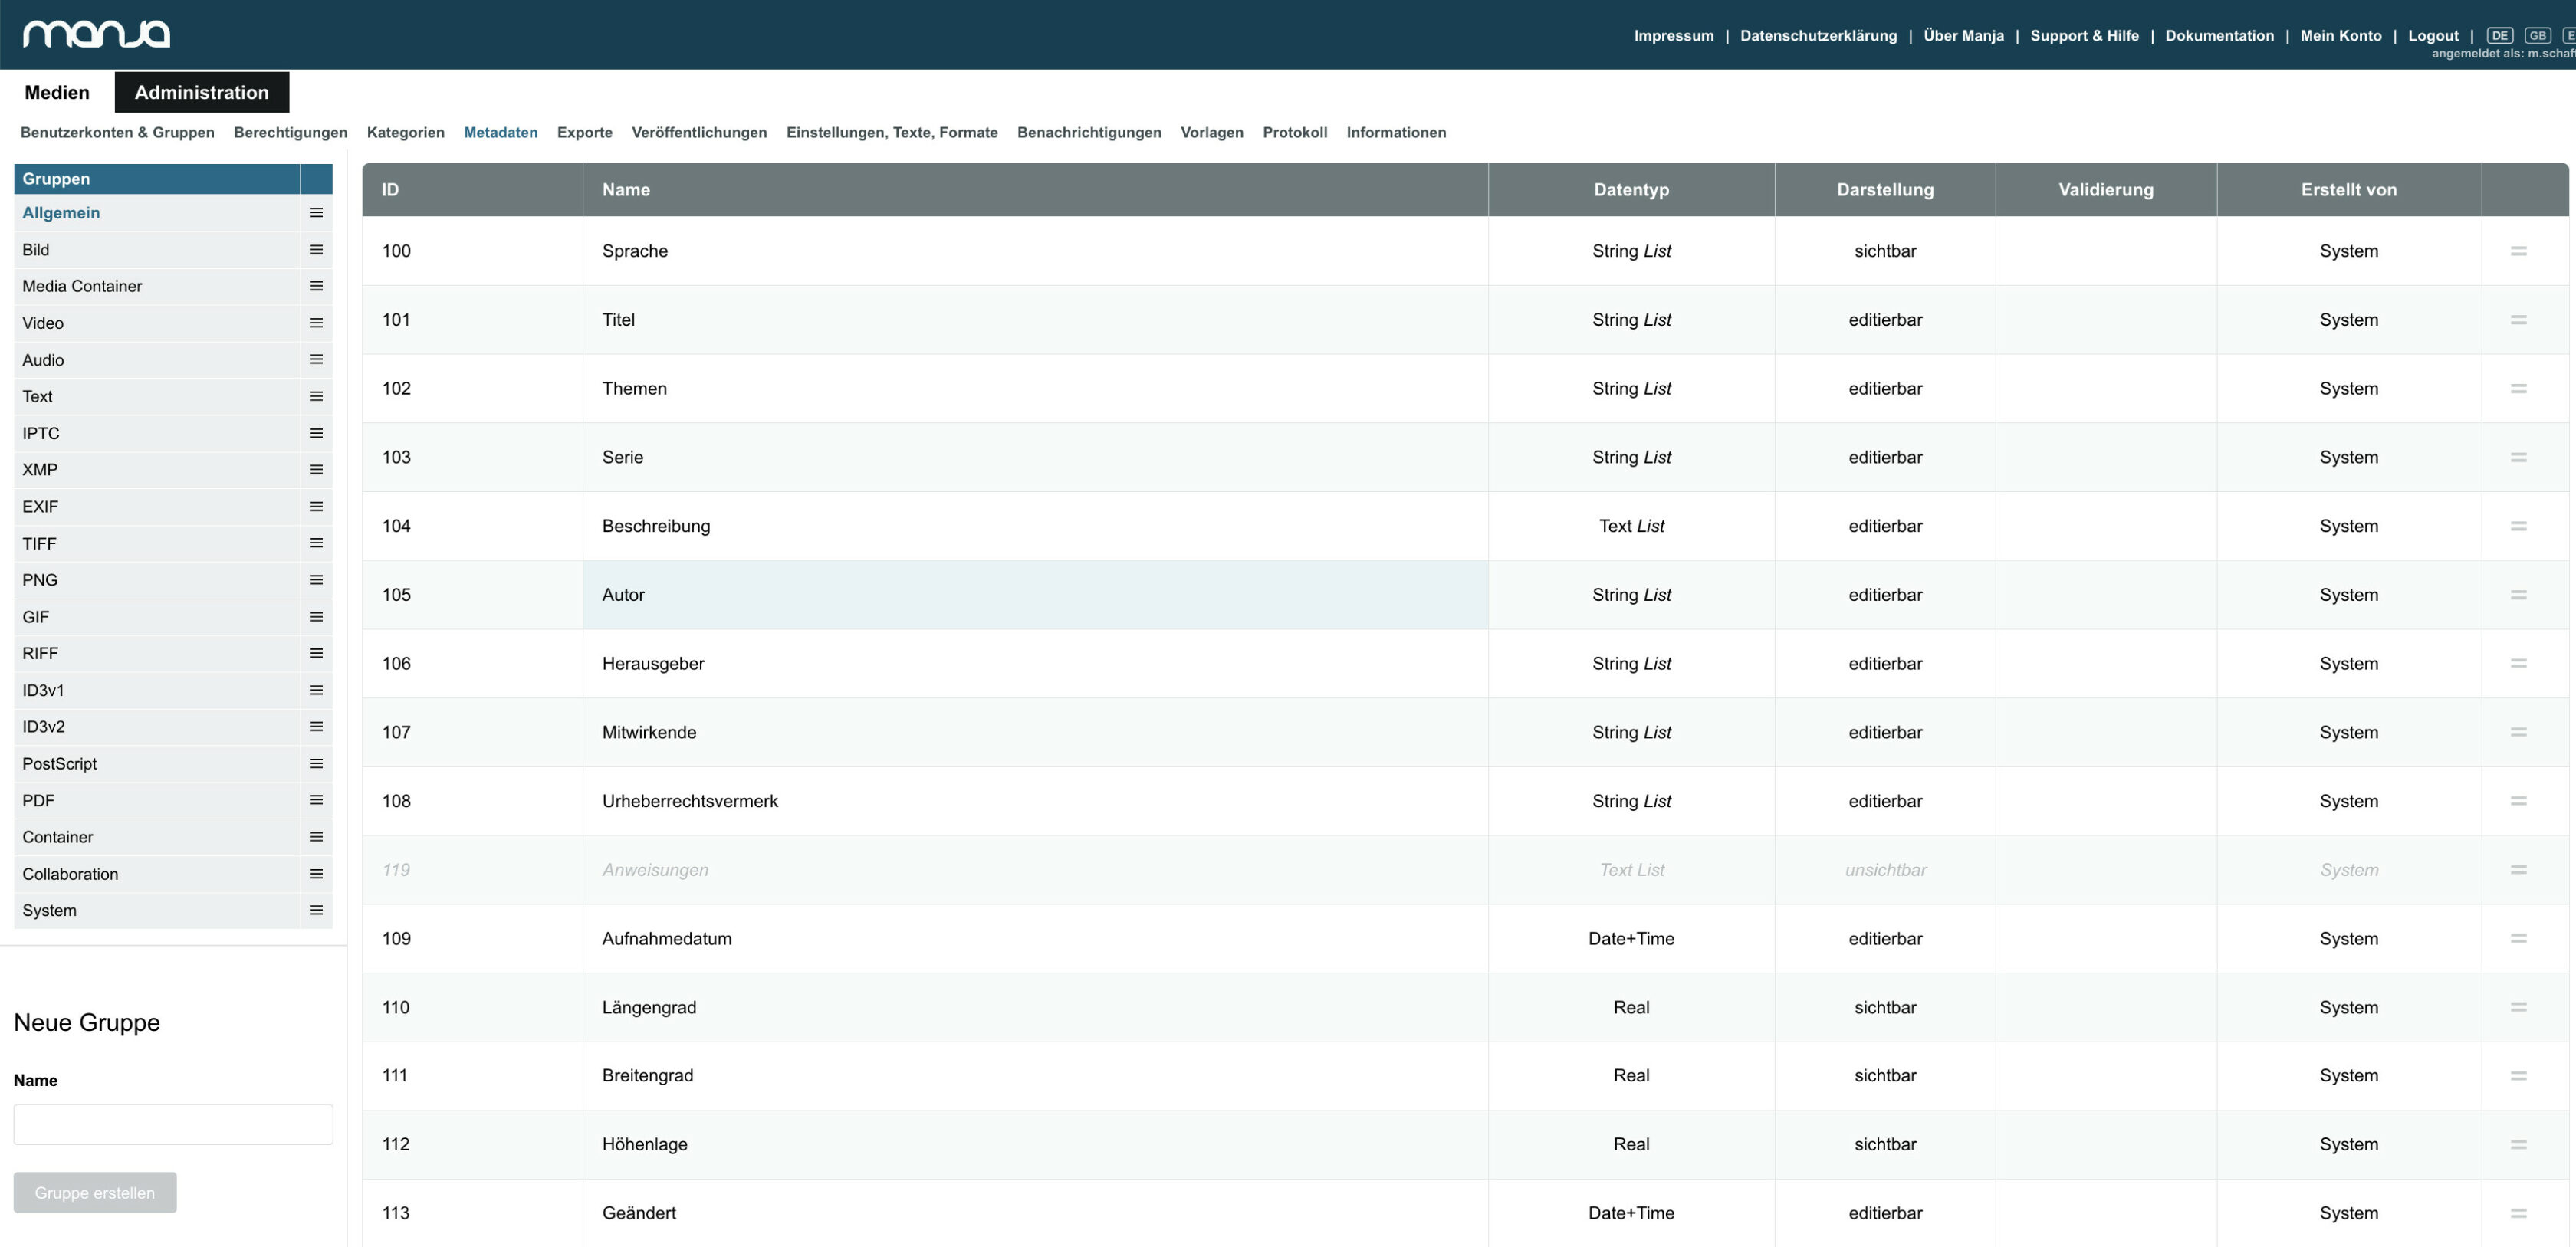Open the menu icon for PDF group

[316, 800]
